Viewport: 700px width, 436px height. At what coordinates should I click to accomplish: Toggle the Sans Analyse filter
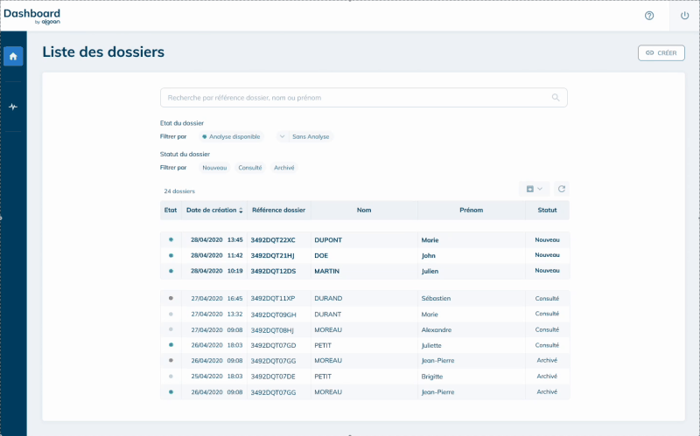(x=305, y=136)
